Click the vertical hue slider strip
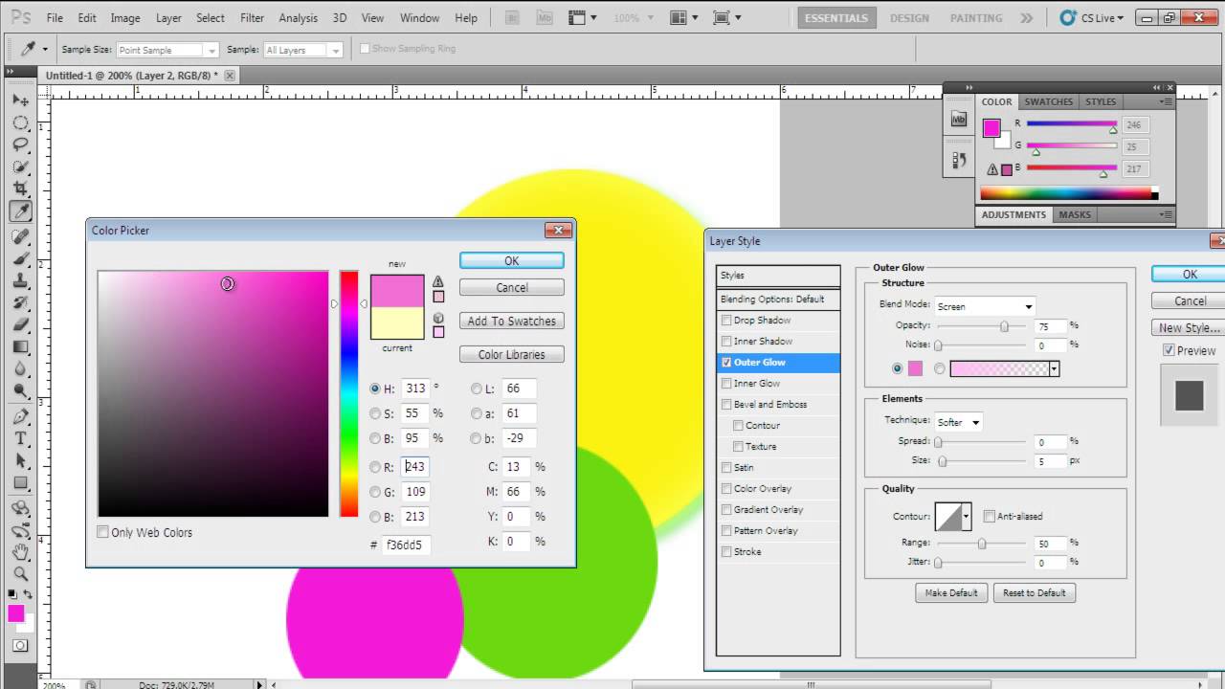1225x689 pixels. pyautogui.click(x=349, y=394)
